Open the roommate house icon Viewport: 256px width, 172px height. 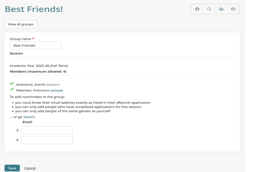(x=221, y=9)
